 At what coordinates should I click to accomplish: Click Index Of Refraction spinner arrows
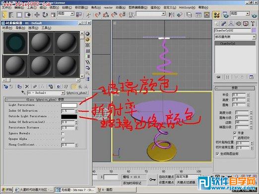[x=76, y=111]
